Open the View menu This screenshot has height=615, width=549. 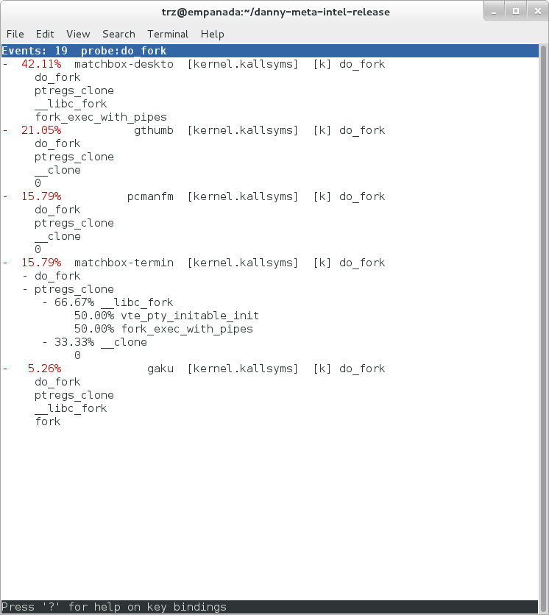pyautogui.click(x=78, y=34)
